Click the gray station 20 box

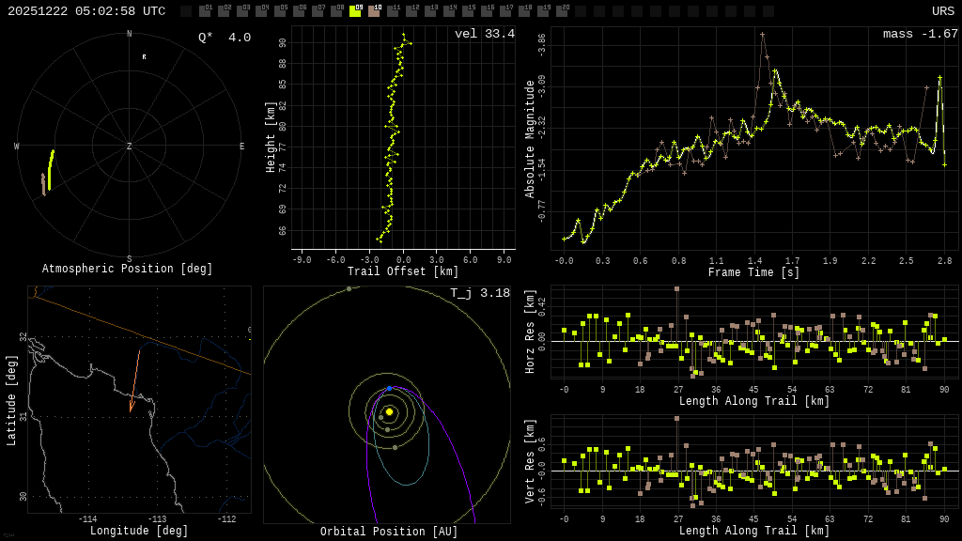[562, 11]
